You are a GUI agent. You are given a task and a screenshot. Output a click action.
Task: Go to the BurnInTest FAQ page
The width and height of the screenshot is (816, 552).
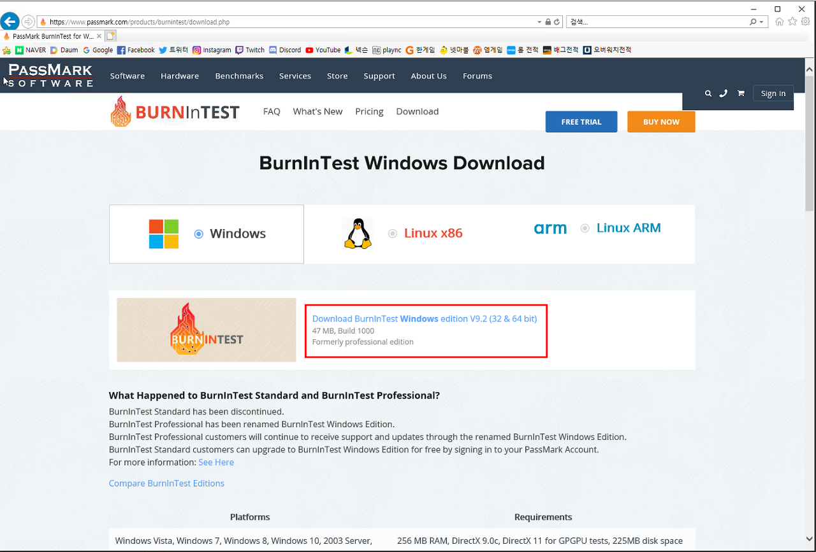click(x=272, y=111)
